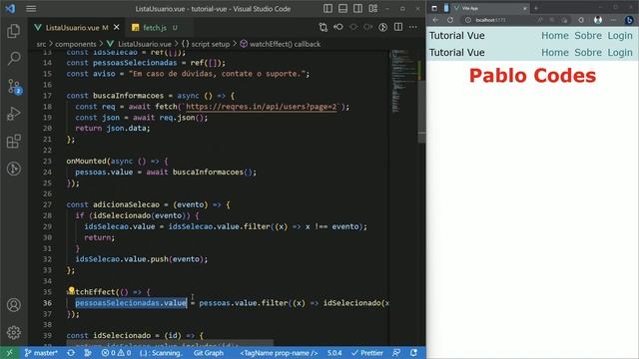The width and height of the screenshot is (639, 359).
Task: Click line number 27 in gutter
Action: (47, 204)
